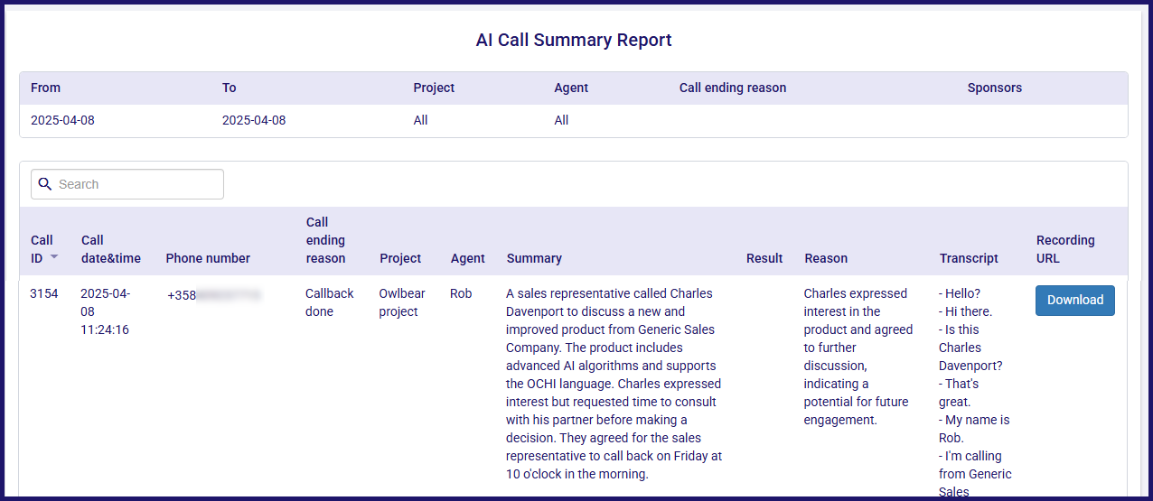Screen dimensions: 1153x501
Task: Click the blurred +358 phone number
Action: (214, 294)
